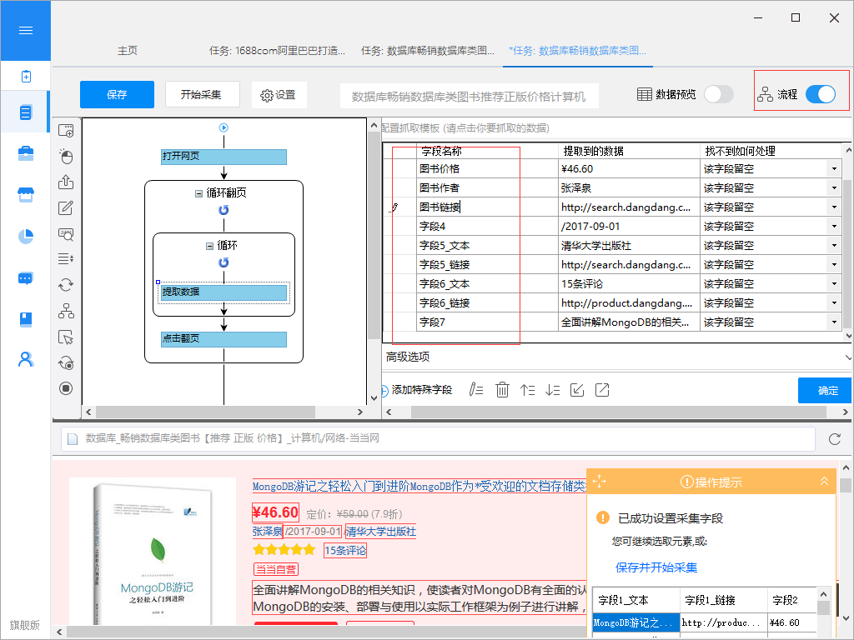
Task: Open the MongoDB游记 book title link
Action: [419, 486]
